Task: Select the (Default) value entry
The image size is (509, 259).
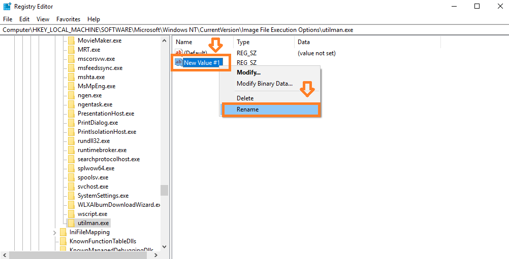Action: tap(196, 53)
